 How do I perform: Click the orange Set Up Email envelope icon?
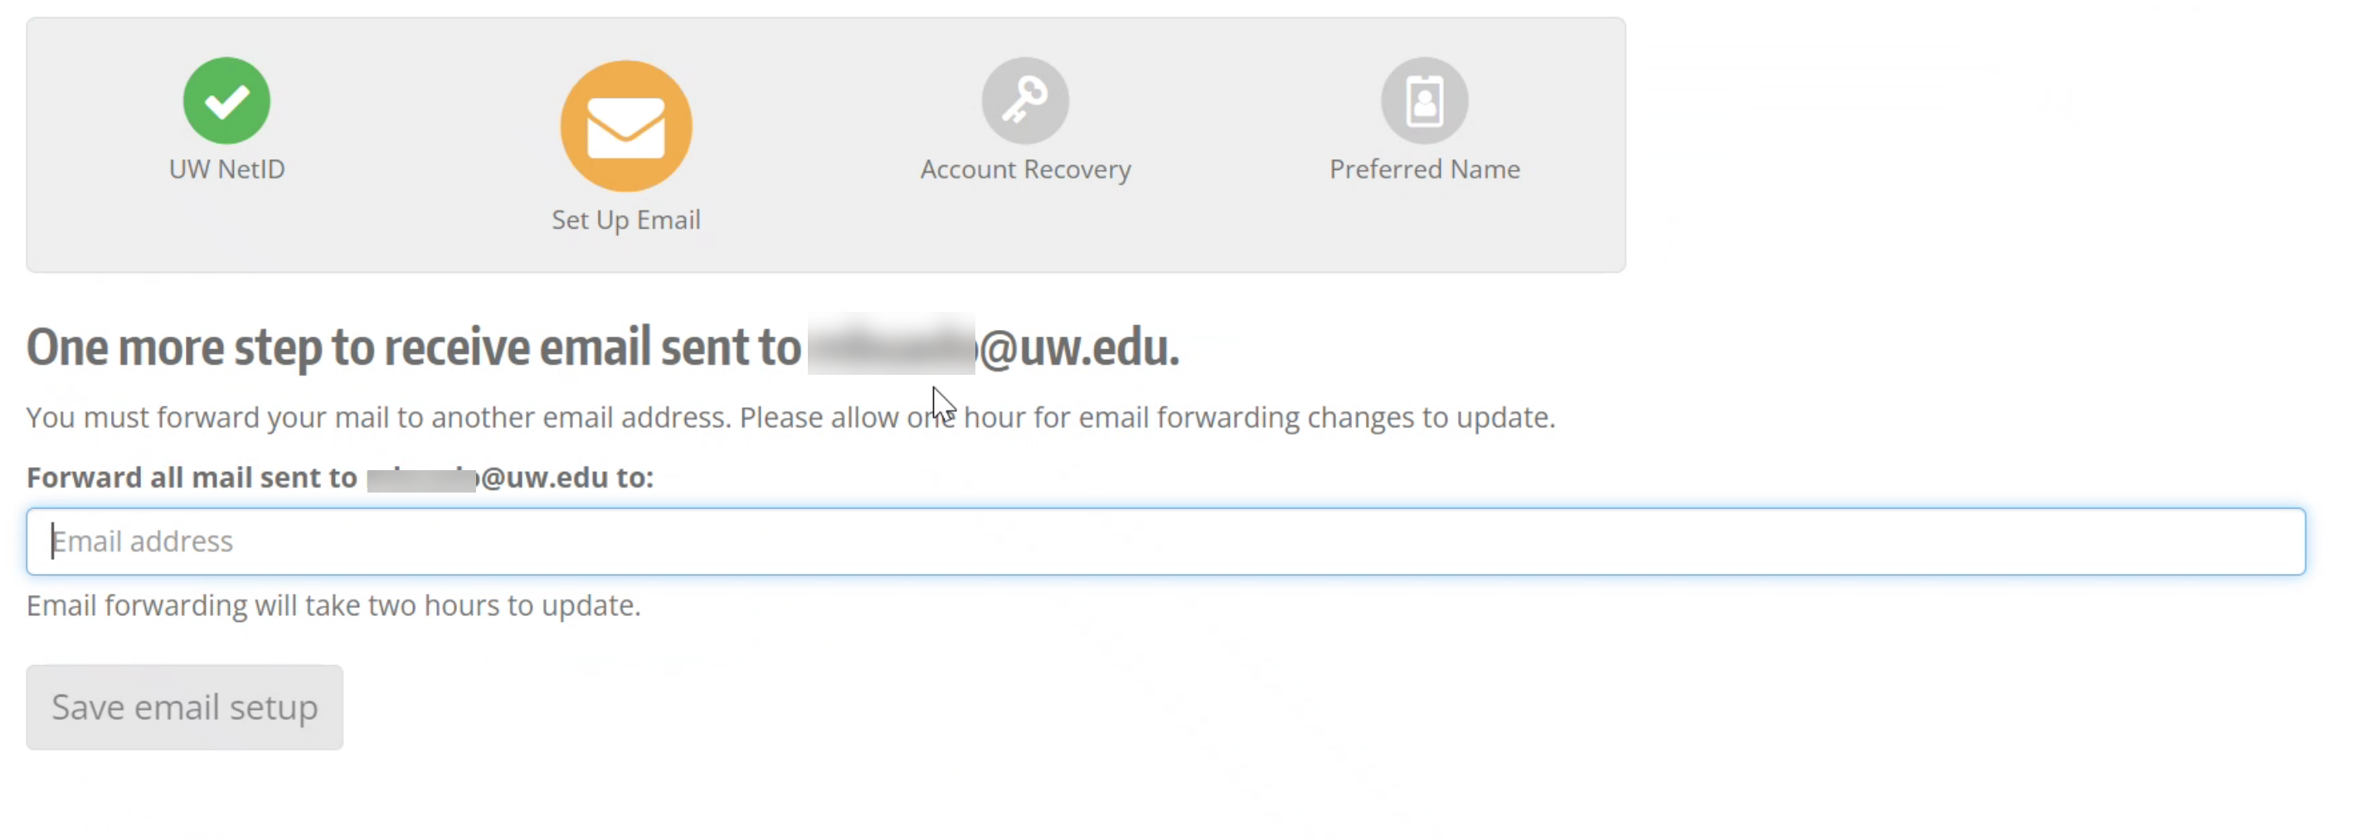(625, 126)
